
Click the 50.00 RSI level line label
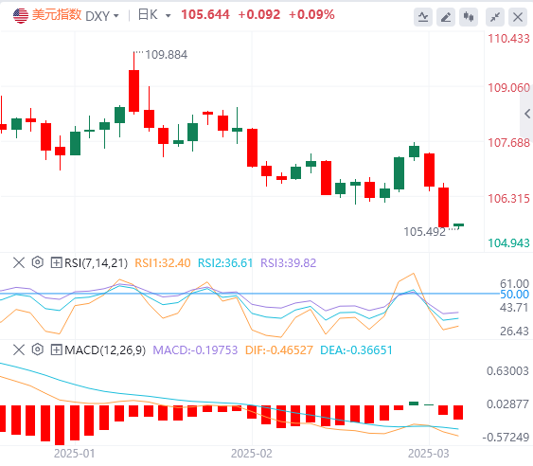point(514,295)
